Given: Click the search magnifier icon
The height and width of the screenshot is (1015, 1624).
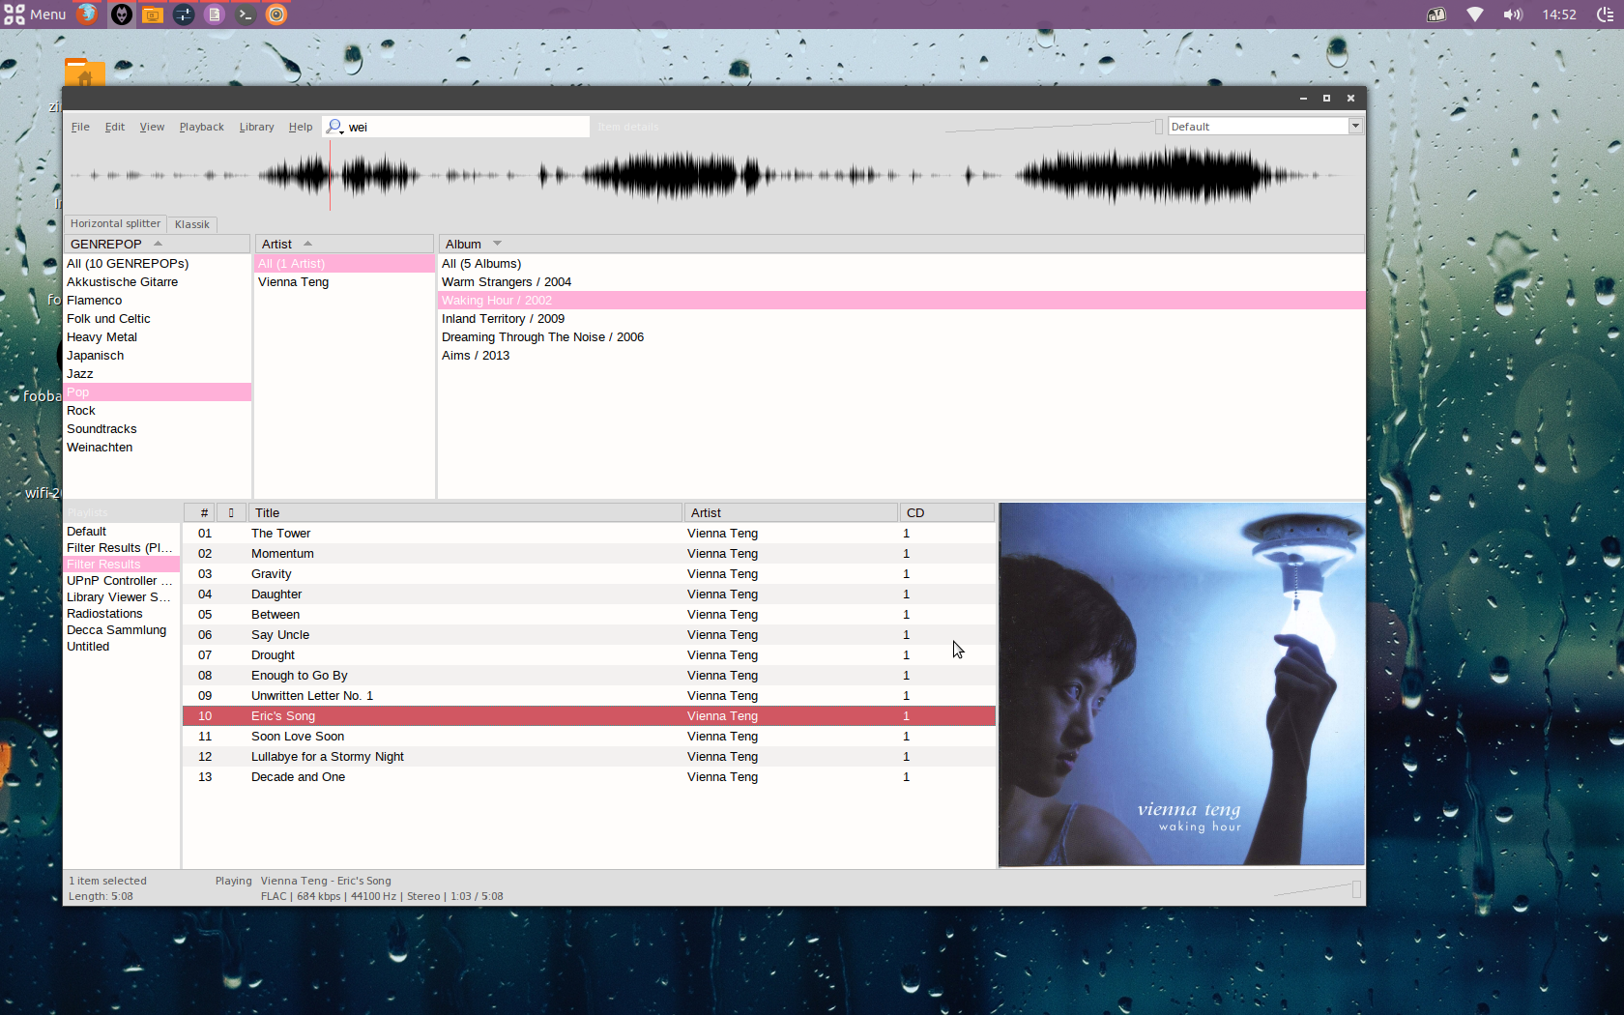Looking at the screenshot, I should 334,127.
